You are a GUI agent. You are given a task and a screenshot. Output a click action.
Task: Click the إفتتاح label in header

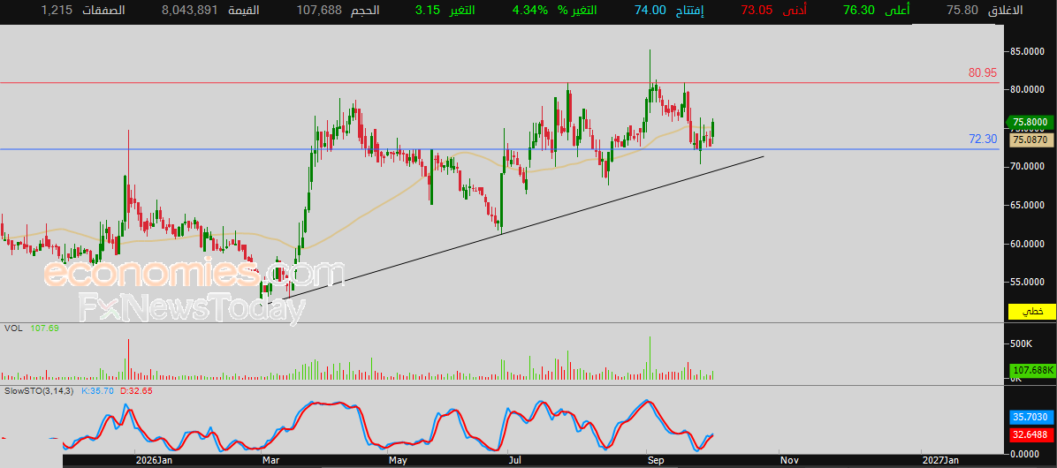click(689, 10)
